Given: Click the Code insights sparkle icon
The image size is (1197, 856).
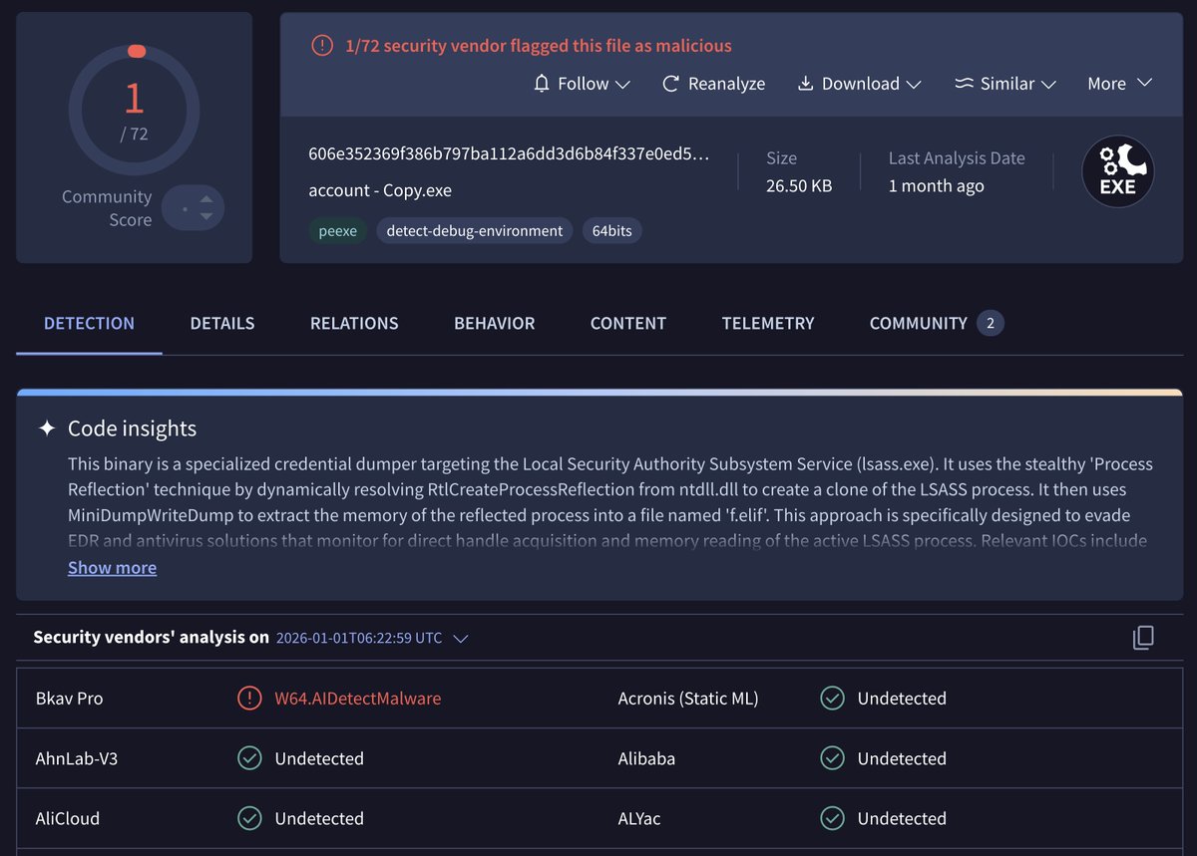Looking at the screenshot, I should (x=46, y=427).
